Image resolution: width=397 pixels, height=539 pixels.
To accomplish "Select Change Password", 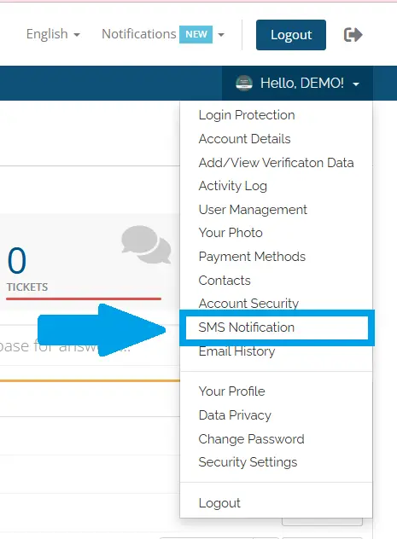I will 252,439.
